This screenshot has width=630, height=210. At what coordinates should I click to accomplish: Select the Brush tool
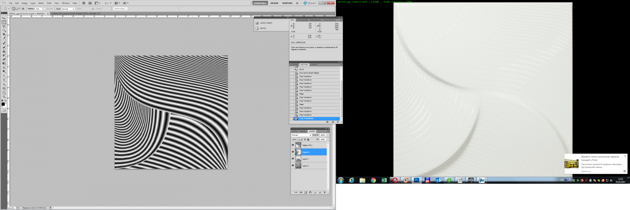pos(4,48)
